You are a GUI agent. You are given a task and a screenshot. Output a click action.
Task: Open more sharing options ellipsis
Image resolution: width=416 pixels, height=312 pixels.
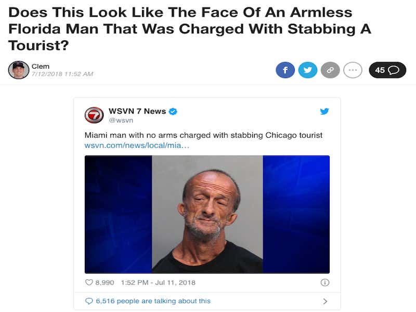[353, 70]
